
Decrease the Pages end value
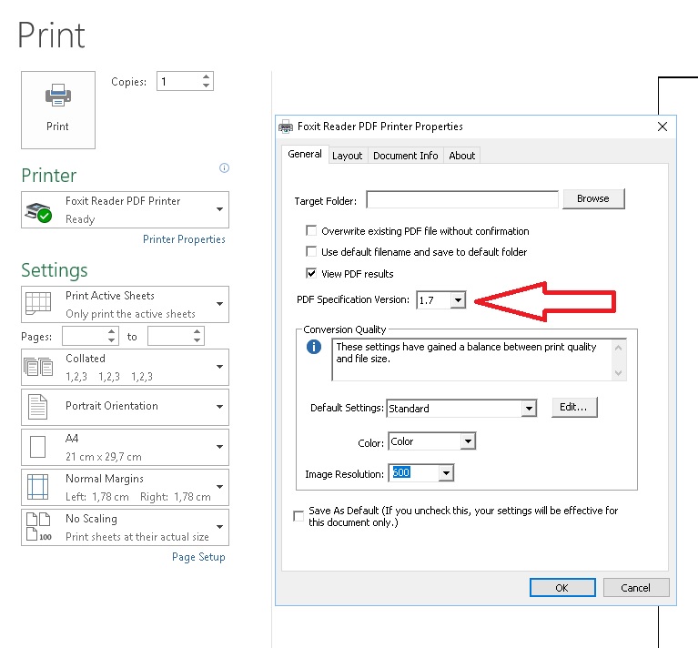[x=197, y=340]
